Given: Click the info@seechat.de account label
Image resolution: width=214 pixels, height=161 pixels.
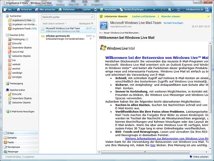Looking at the screenshot, I should pos(195,10).
